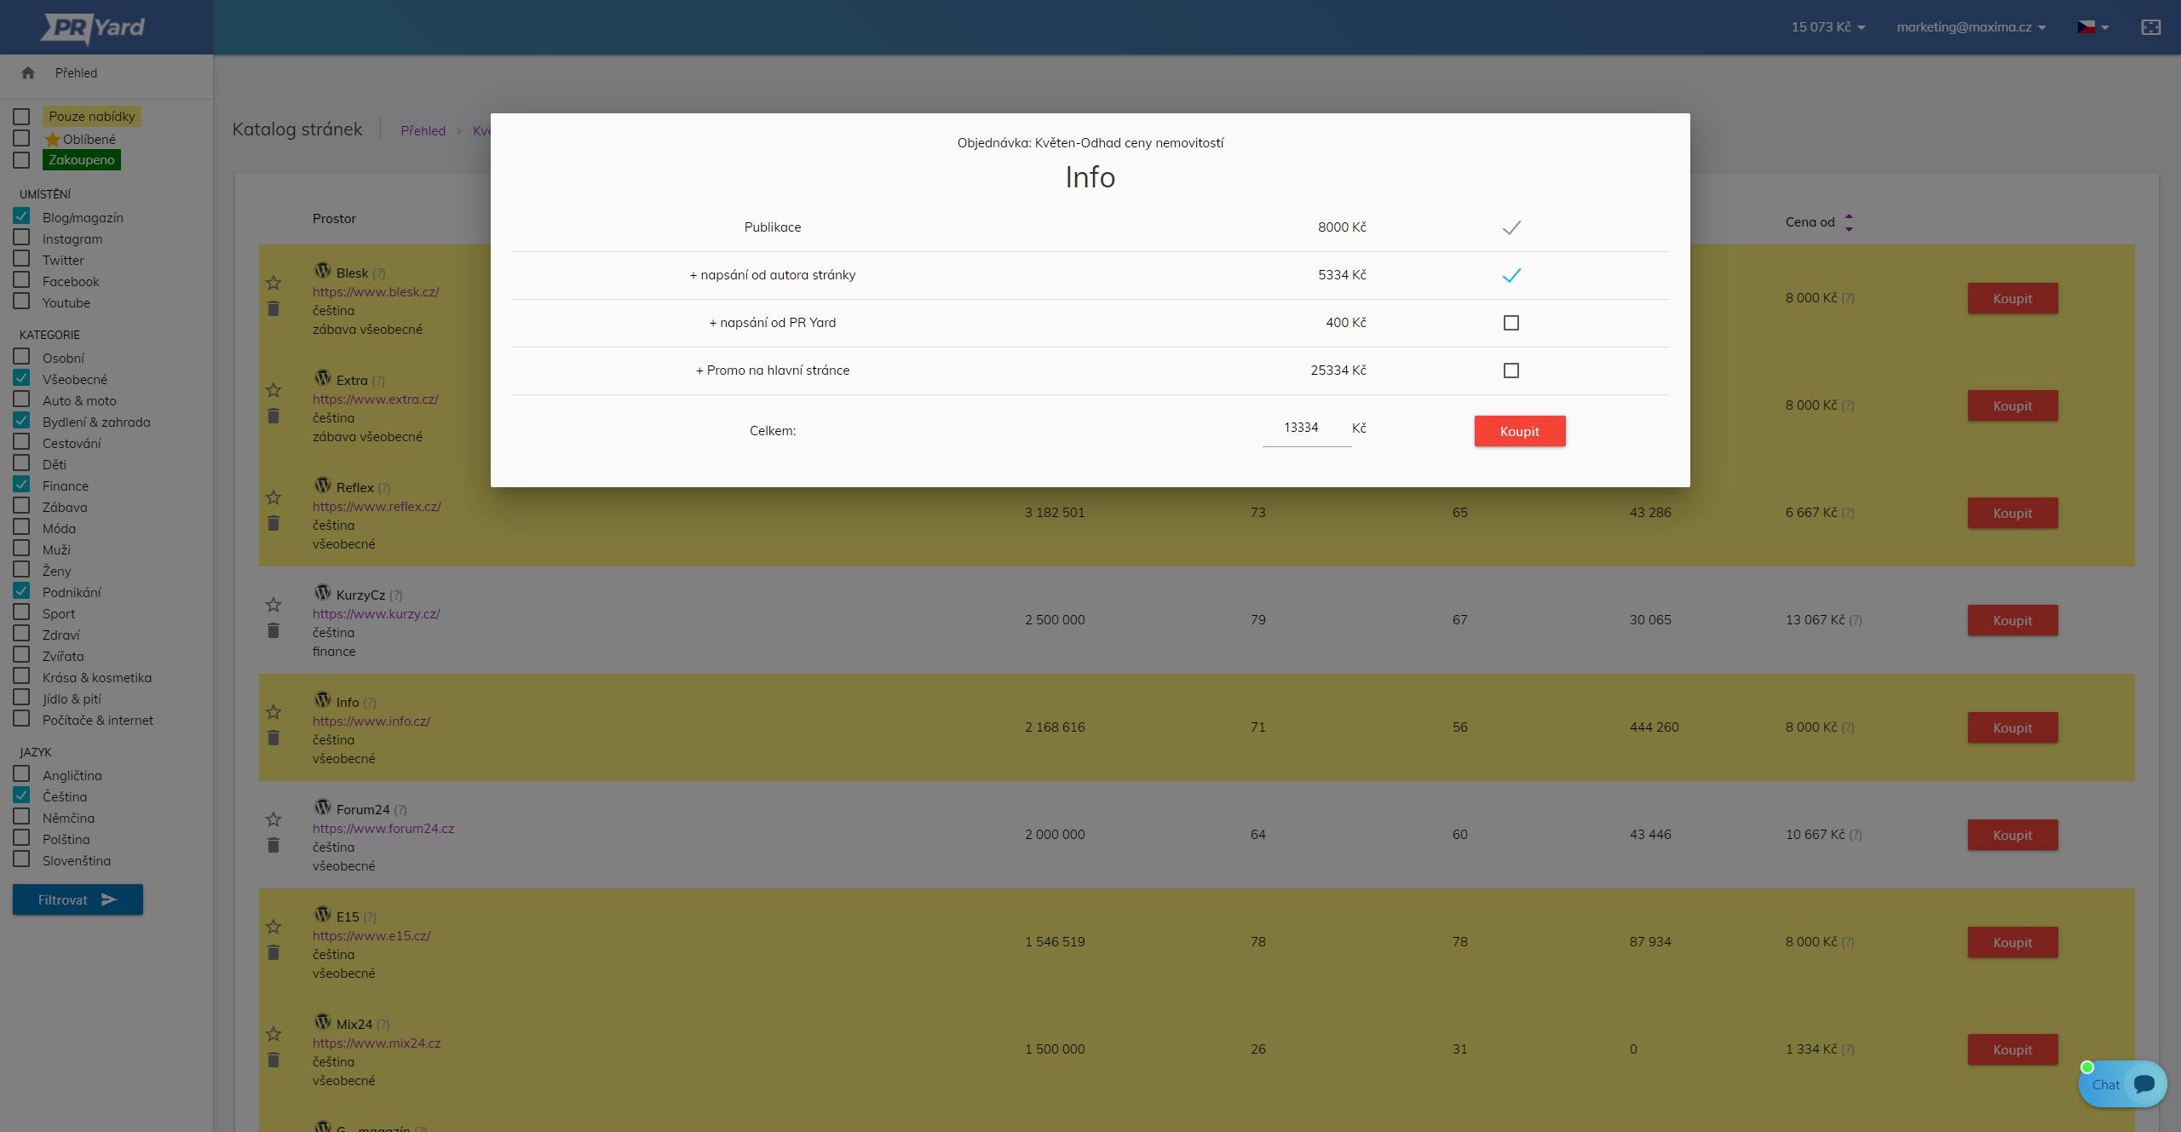2181x1132 pixels.
Task: Click the Přehled breadcrumb link
Action: (423, 130)
